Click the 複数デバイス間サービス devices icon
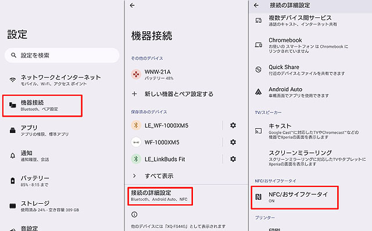 tap(258, 21)
